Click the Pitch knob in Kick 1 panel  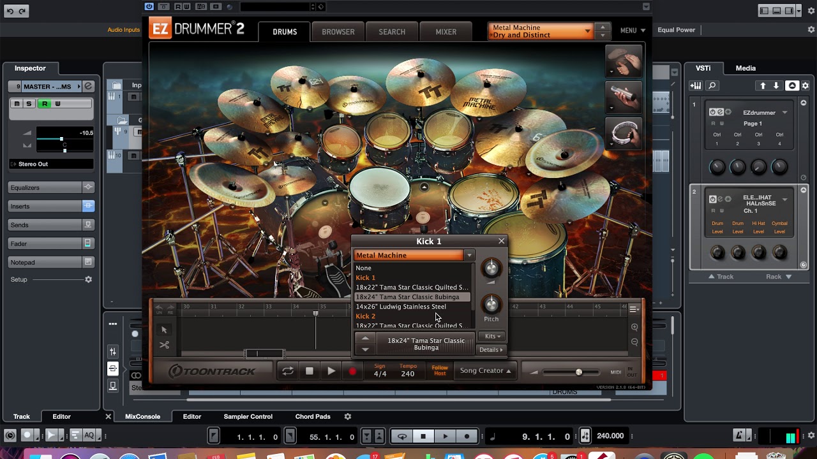491,304
